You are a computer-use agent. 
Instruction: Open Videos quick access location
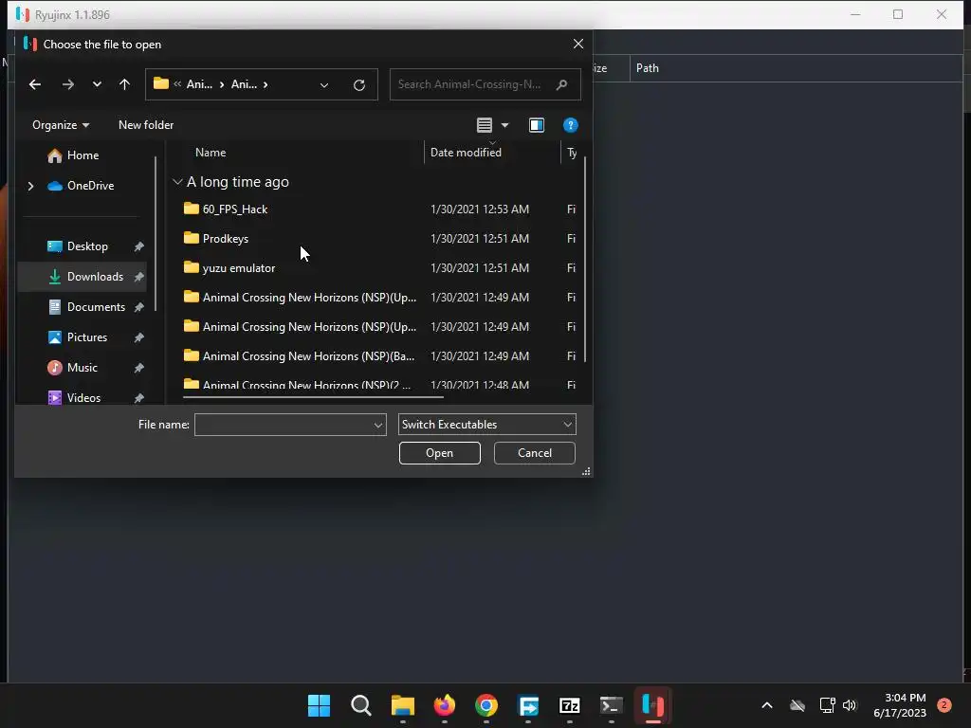(x=83, y=398)
